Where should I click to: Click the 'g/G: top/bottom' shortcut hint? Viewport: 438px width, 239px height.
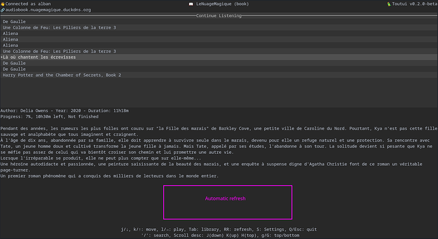coord(281,235)
